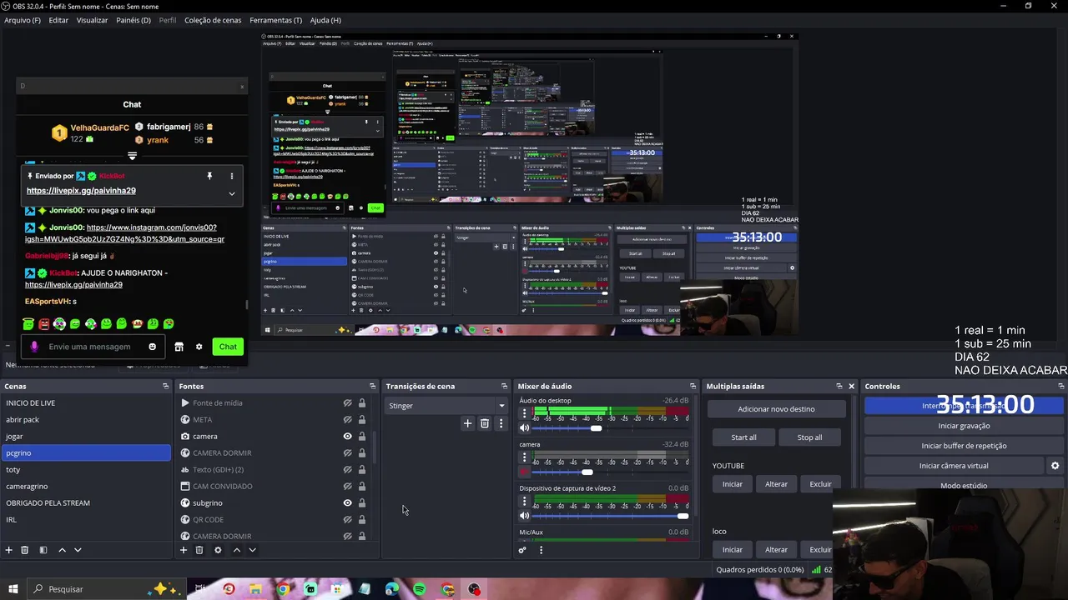Unpin the KickBot pinned message

[x=209, y=176]
